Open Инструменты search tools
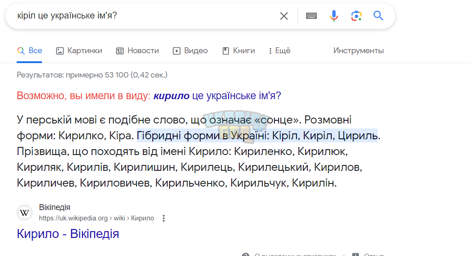 (358, 51)
